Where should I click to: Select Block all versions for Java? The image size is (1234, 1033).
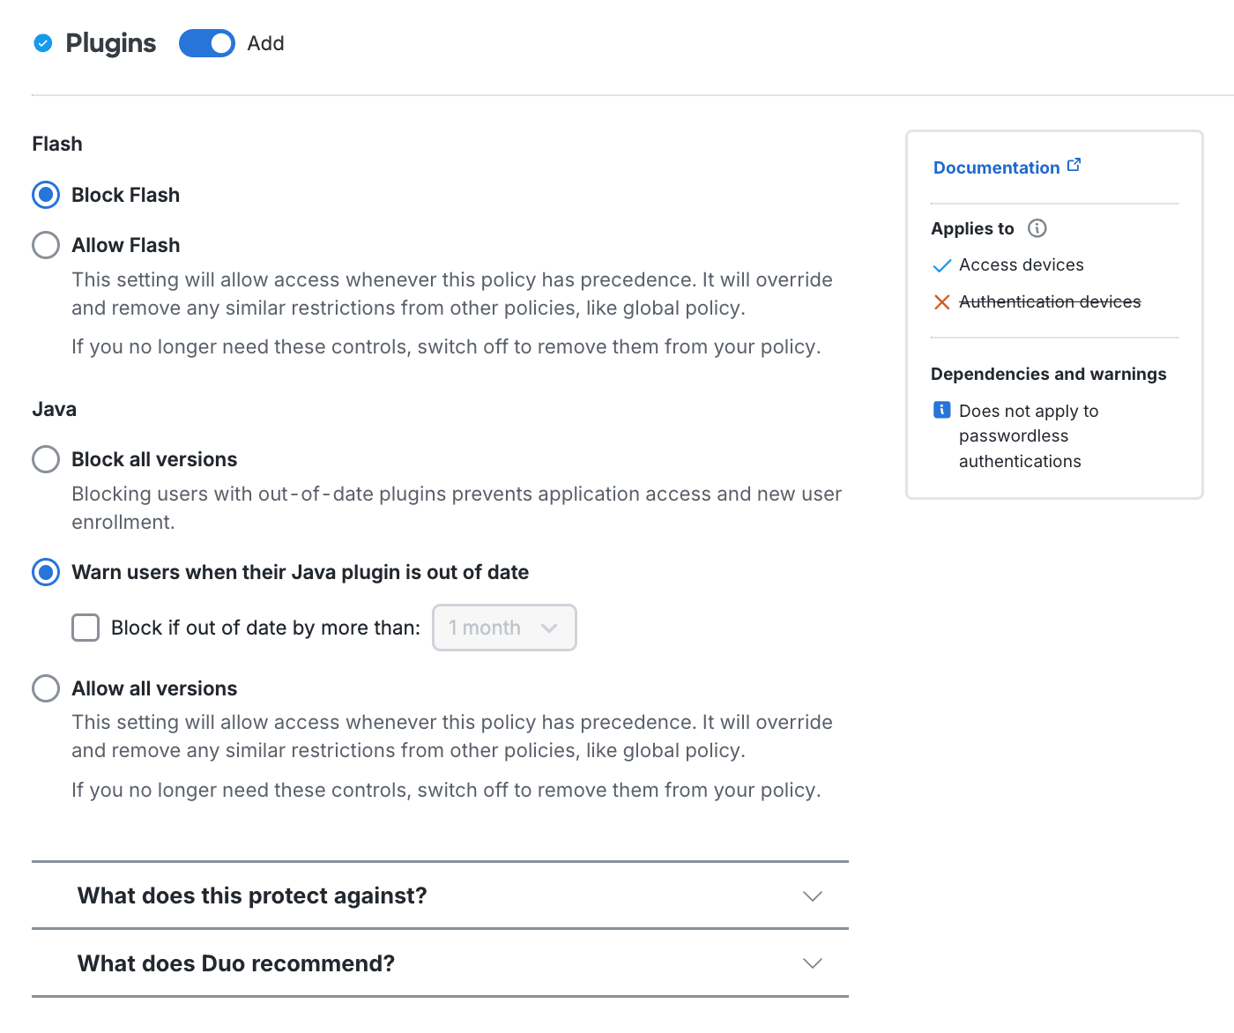45,458
